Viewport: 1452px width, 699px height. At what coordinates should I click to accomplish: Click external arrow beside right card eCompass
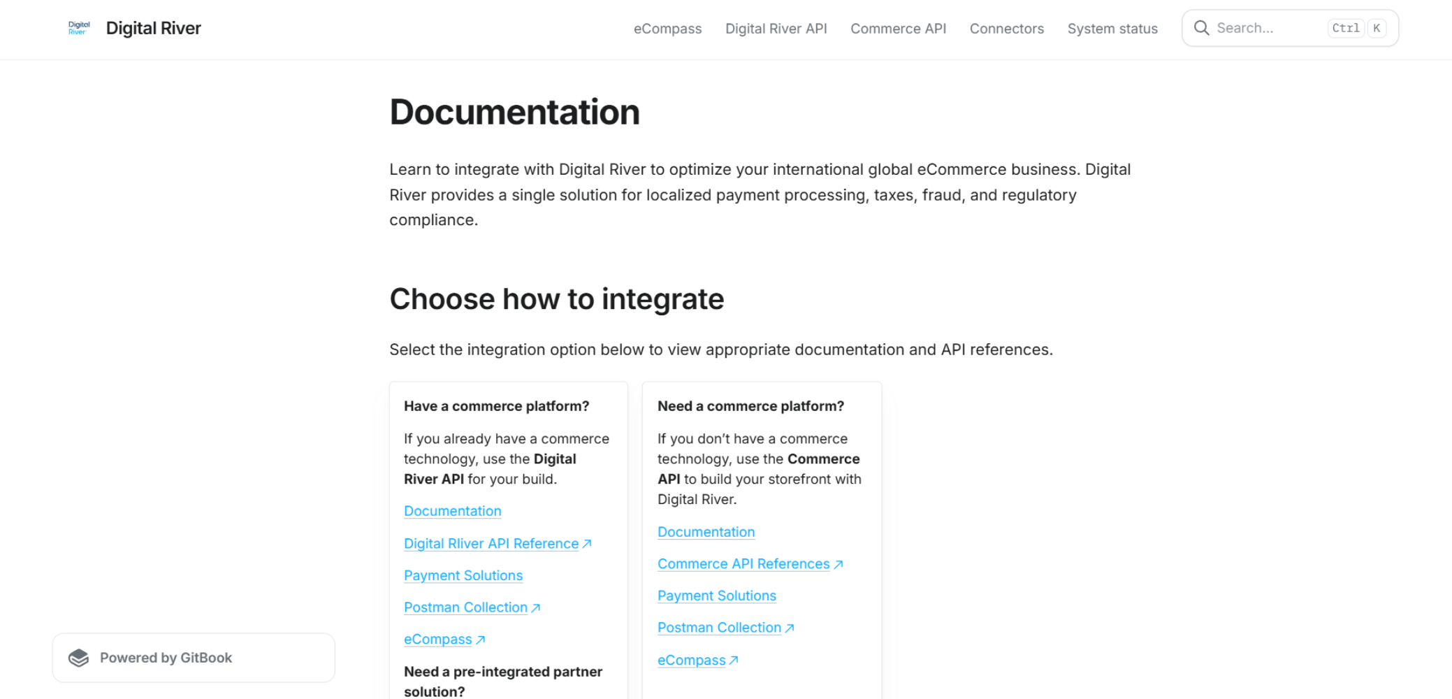pos(734,661)
